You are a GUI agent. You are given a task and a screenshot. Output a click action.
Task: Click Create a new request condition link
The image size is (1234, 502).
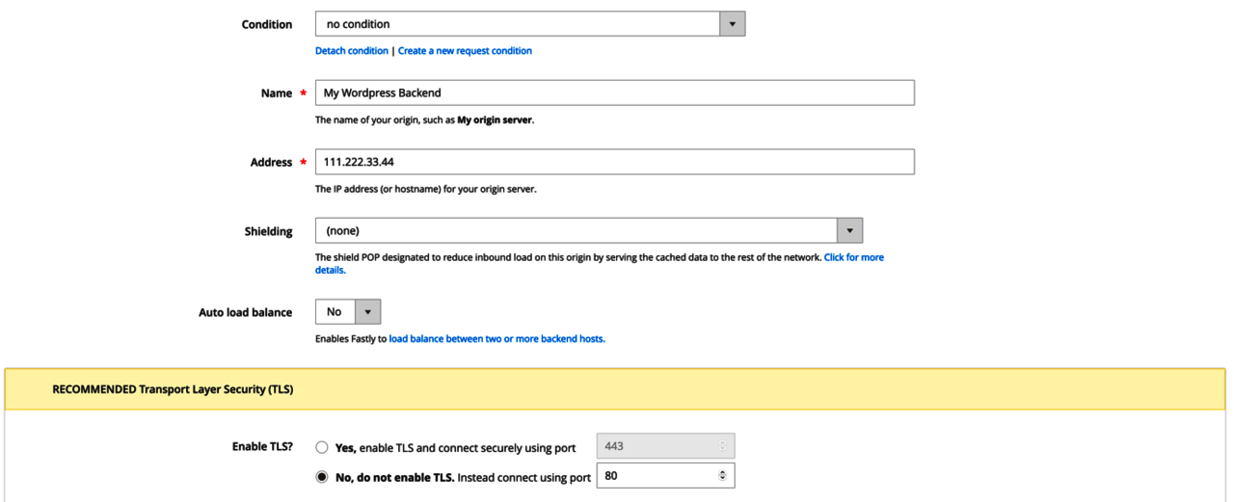tap(465, 51)
